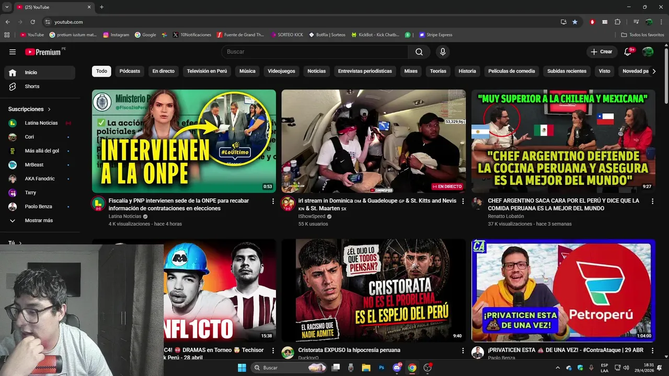Open OBS Studio taskbar icon

[428, 368]
